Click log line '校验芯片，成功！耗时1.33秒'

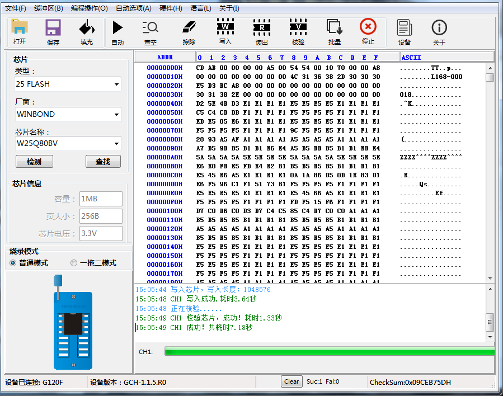coord(234,318)
